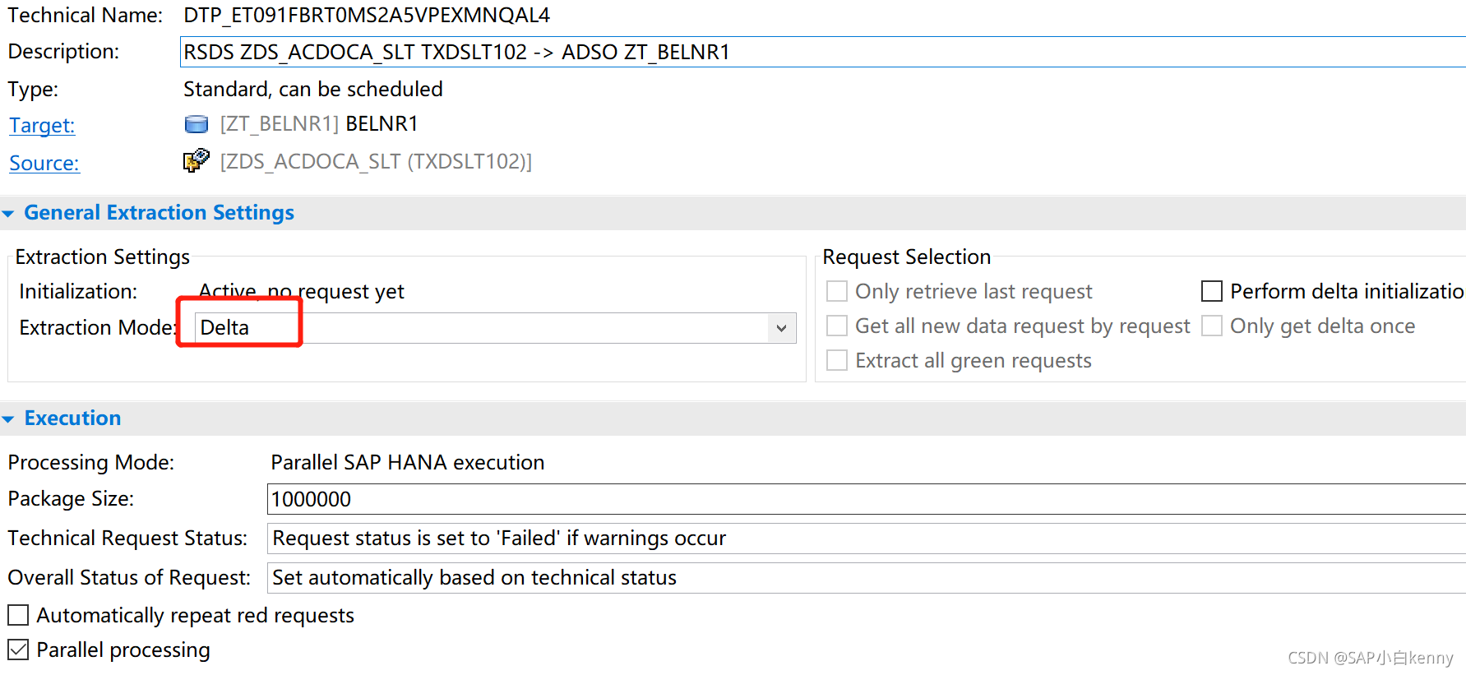Check Get all new data request by request
The height and width of the screenshot is (675, 1466).
(837, 326)
